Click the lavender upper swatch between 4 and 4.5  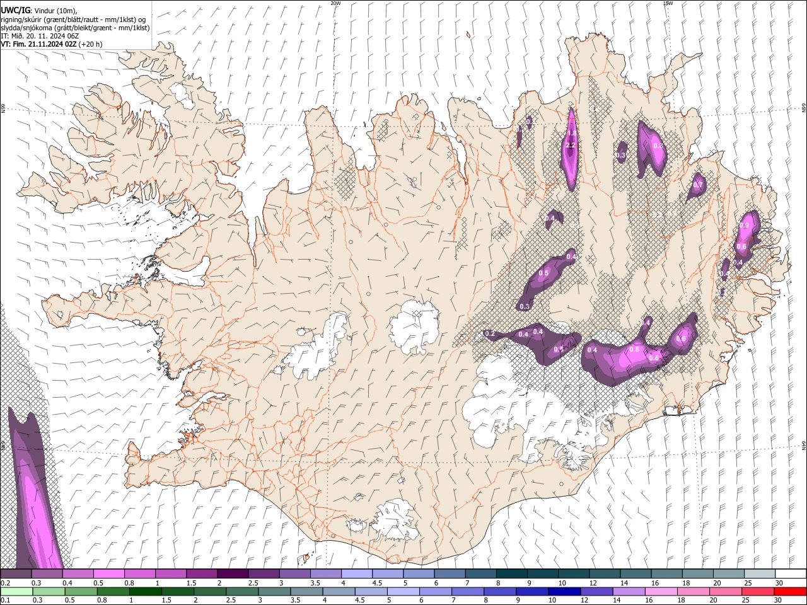click(356, 573)
